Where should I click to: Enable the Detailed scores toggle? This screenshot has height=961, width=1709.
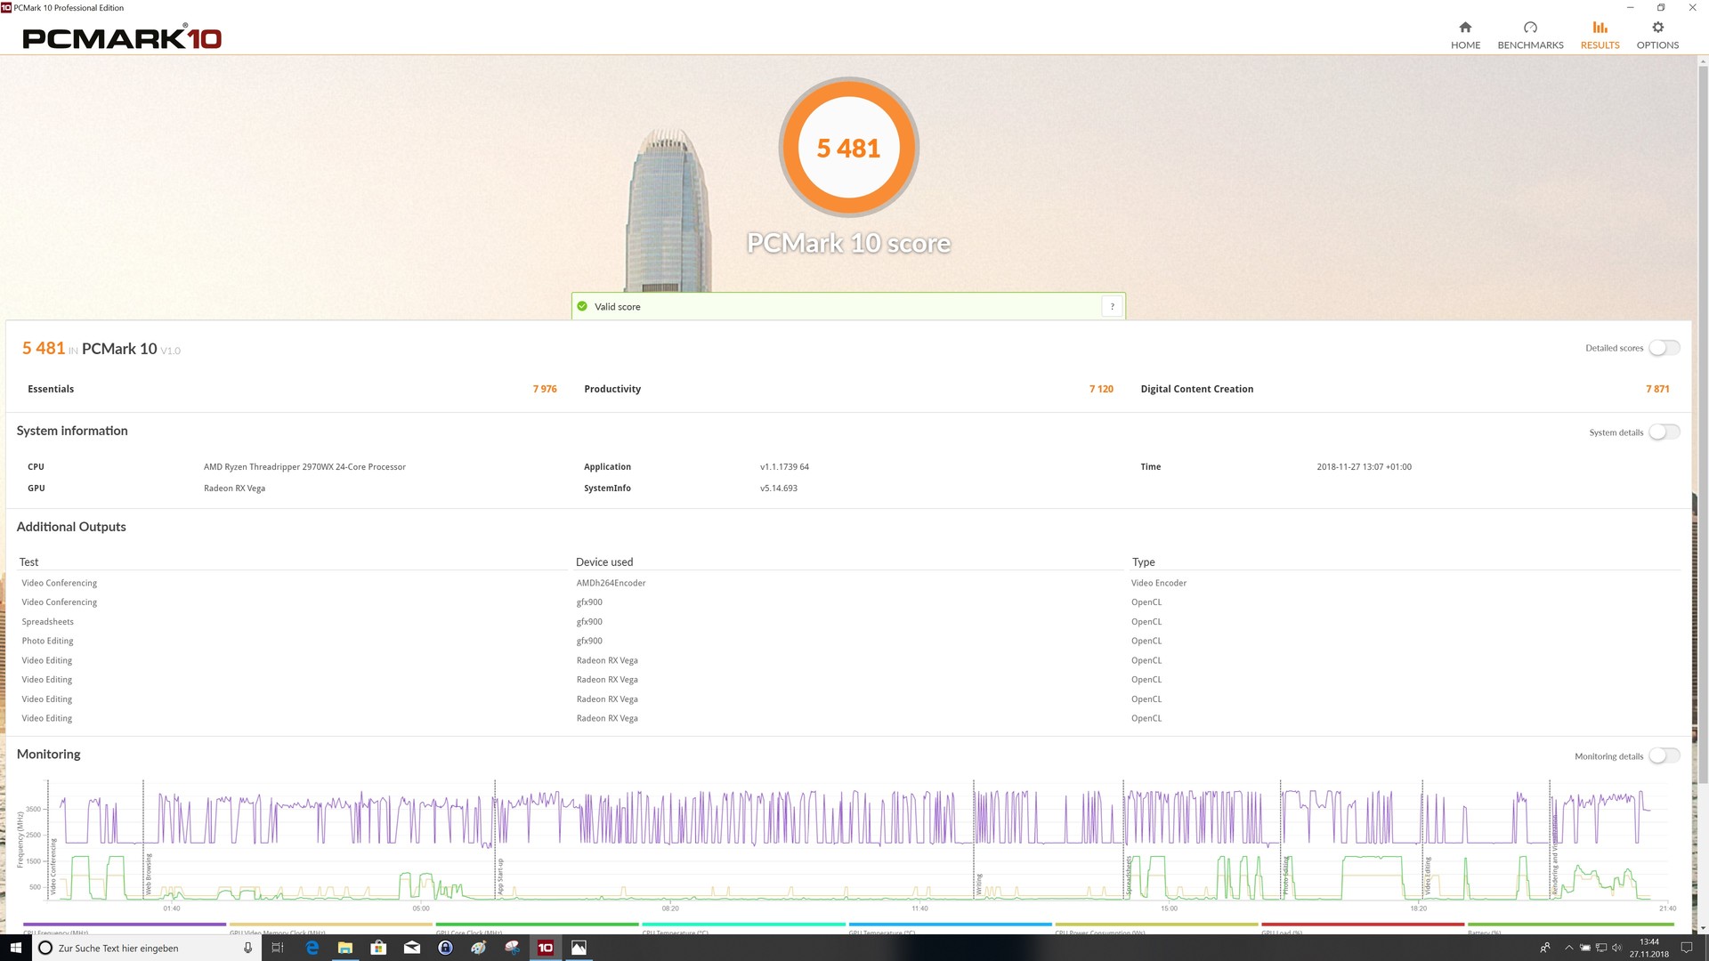point(1664,348)
